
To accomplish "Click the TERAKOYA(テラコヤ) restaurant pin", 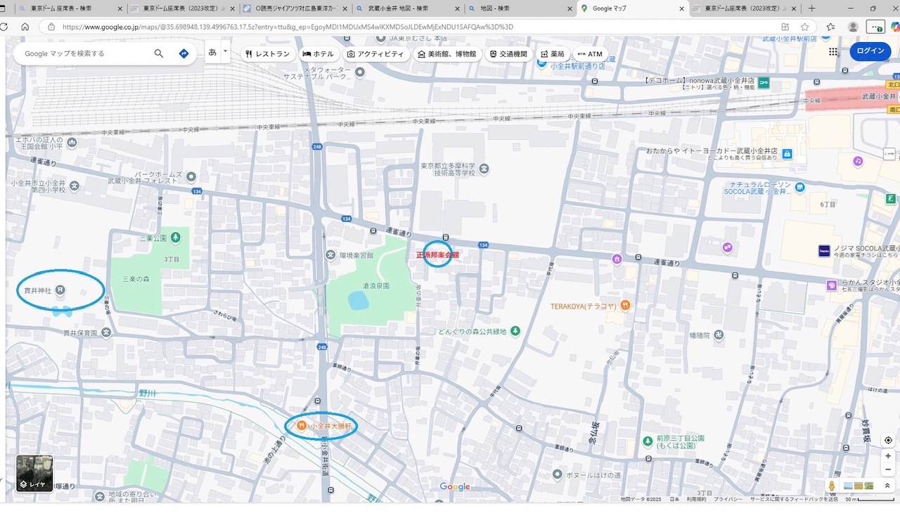I will click(x=625, y=306).
